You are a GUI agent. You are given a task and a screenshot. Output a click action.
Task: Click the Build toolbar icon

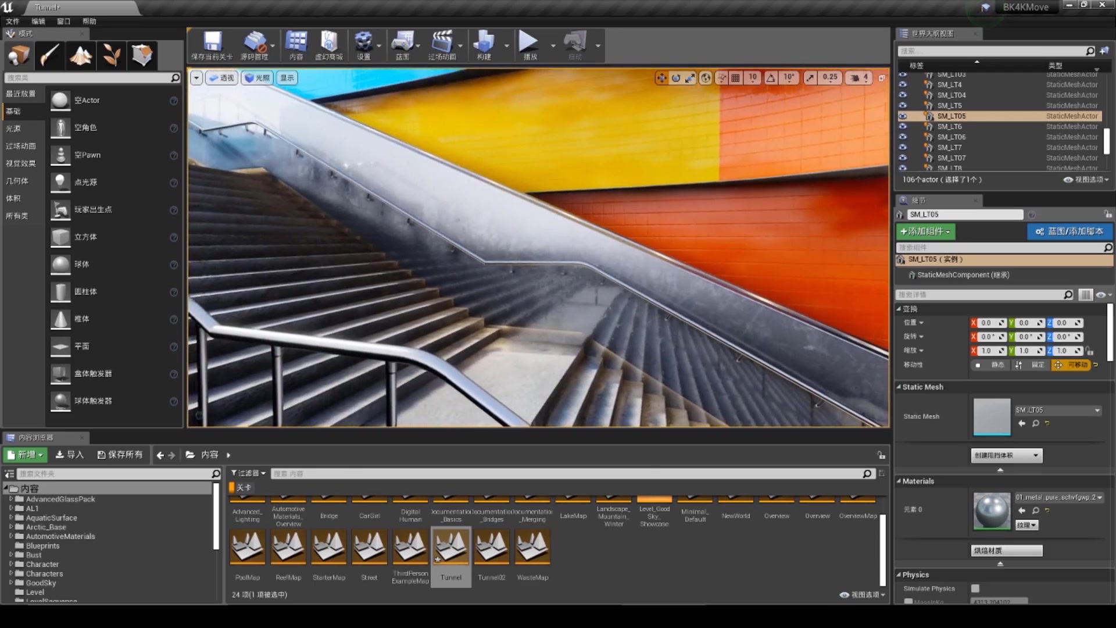click(484, 42)
